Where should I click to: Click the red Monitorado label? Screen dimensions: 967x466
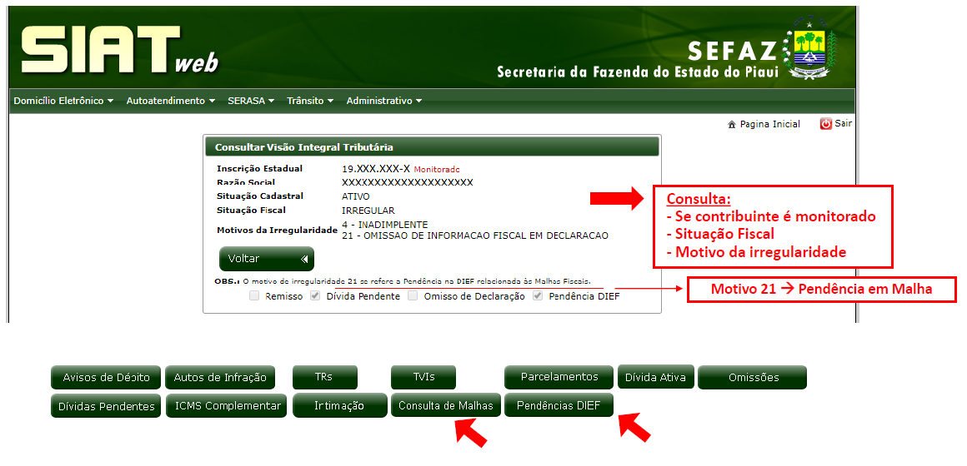[x=437, y=169]
